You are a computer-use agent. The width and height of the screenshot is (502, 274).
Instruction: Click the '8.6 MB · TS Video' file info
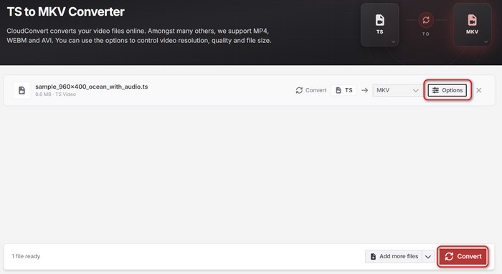(55, 94)
